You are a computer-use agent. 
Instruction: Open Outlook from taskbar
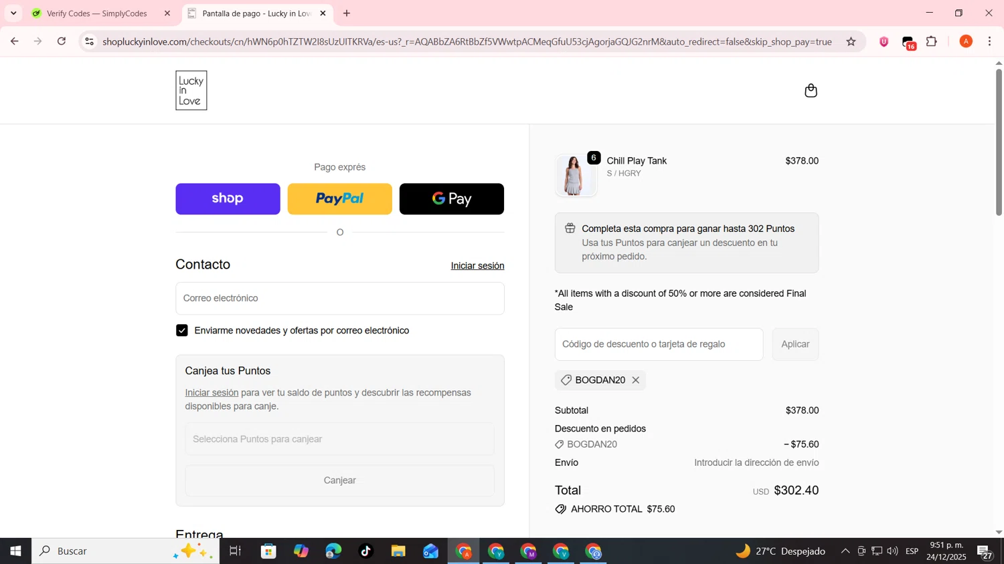pos(430,551)
